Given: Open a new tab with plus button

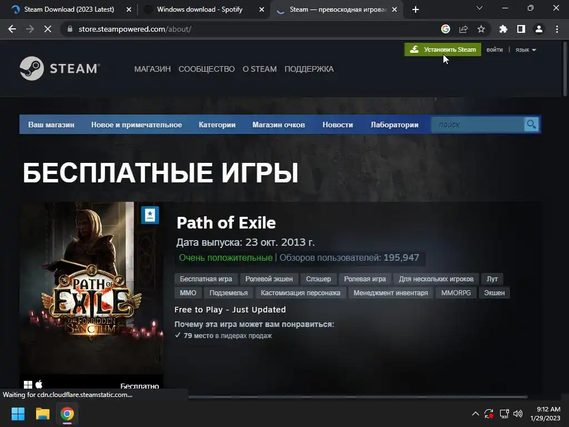Looking at the screenshot, I should click(416, 9).
